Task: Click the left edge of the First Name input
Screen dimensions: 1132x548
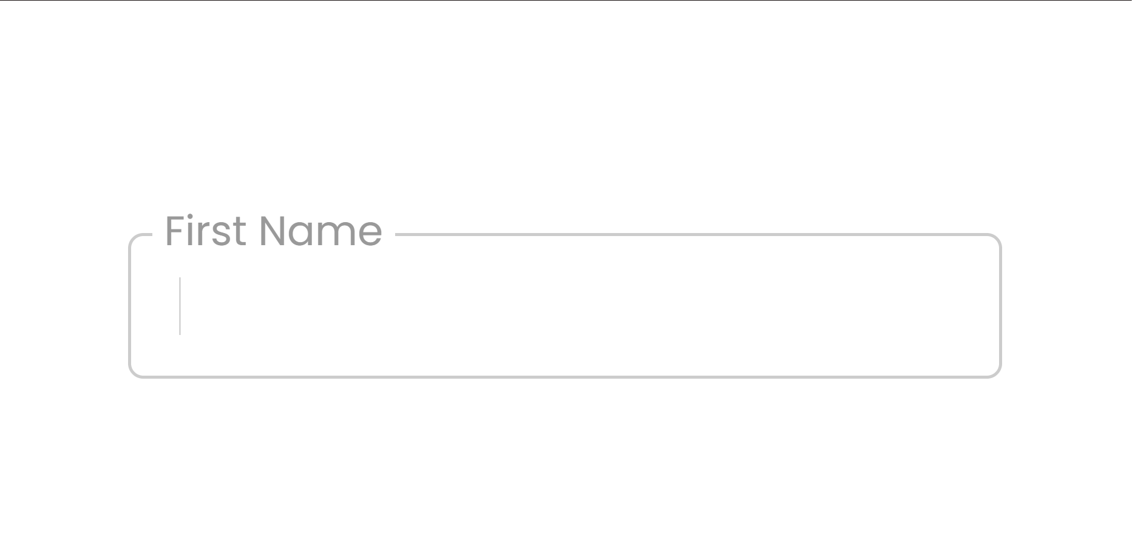Action: click(146, 306)
